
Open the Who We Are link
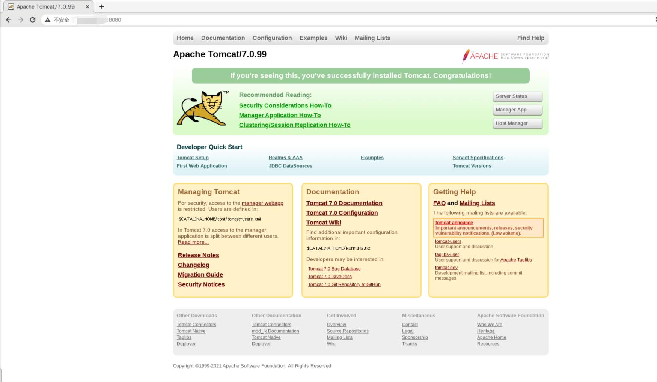490,325
